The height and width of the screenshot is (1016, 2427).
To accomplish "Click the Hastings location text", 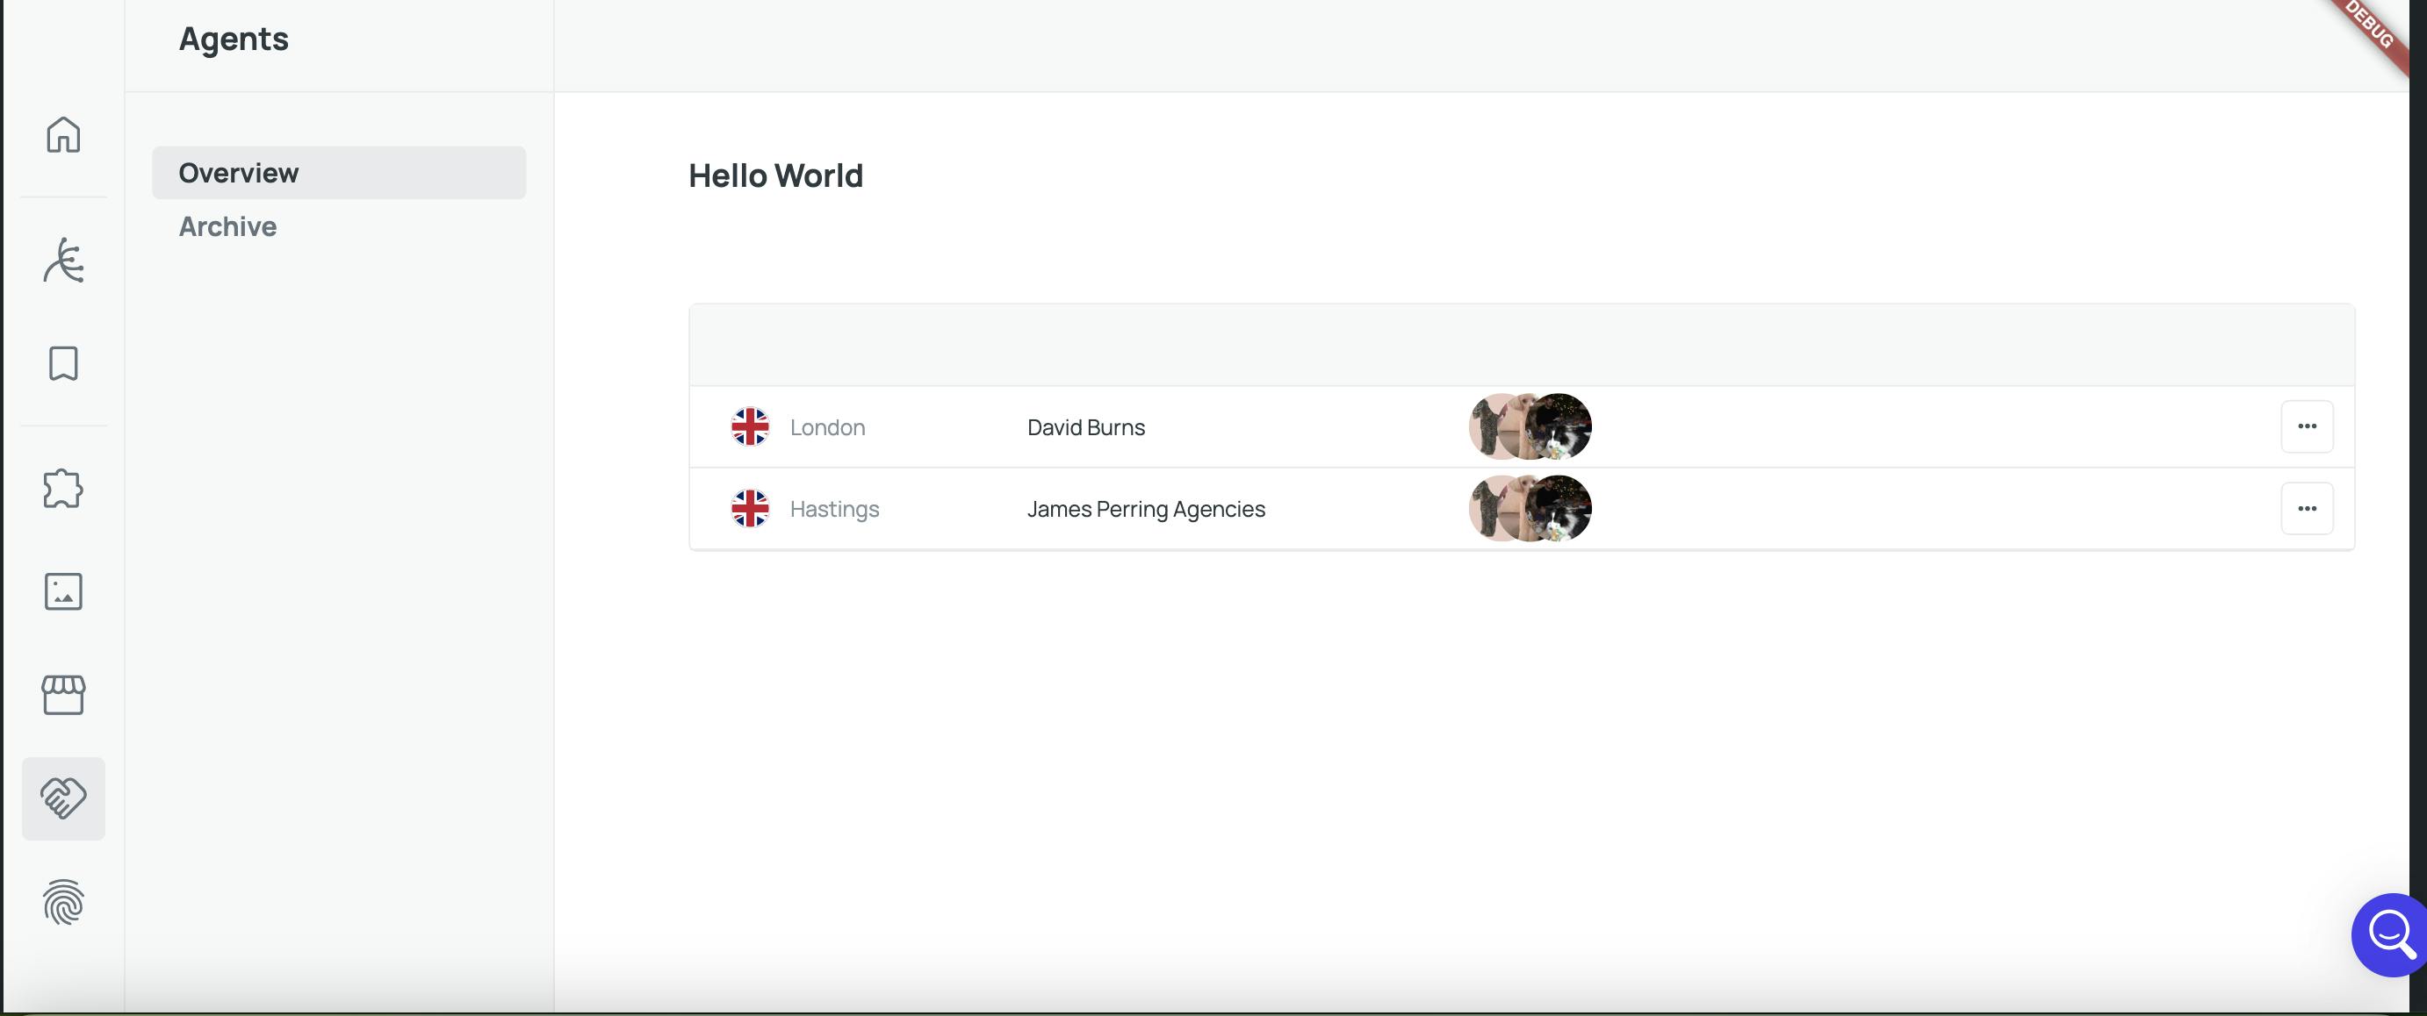I will [x=834, y=510].
